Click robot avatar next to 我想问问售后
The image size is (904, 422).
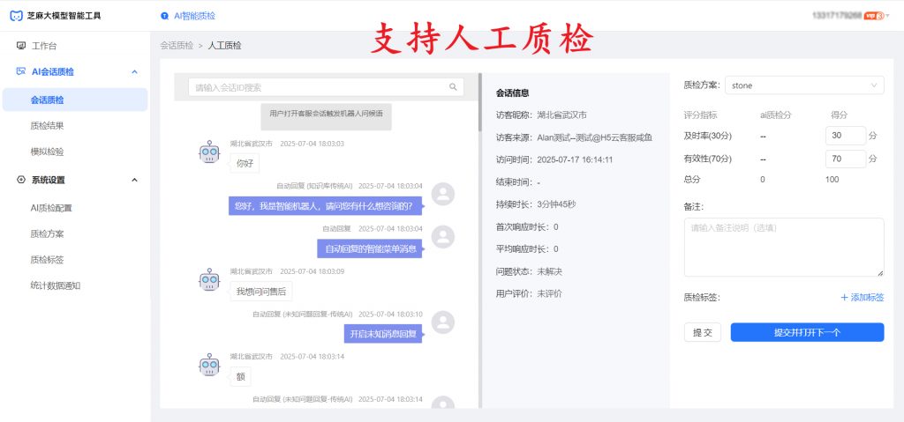click(x=209, y=279)
